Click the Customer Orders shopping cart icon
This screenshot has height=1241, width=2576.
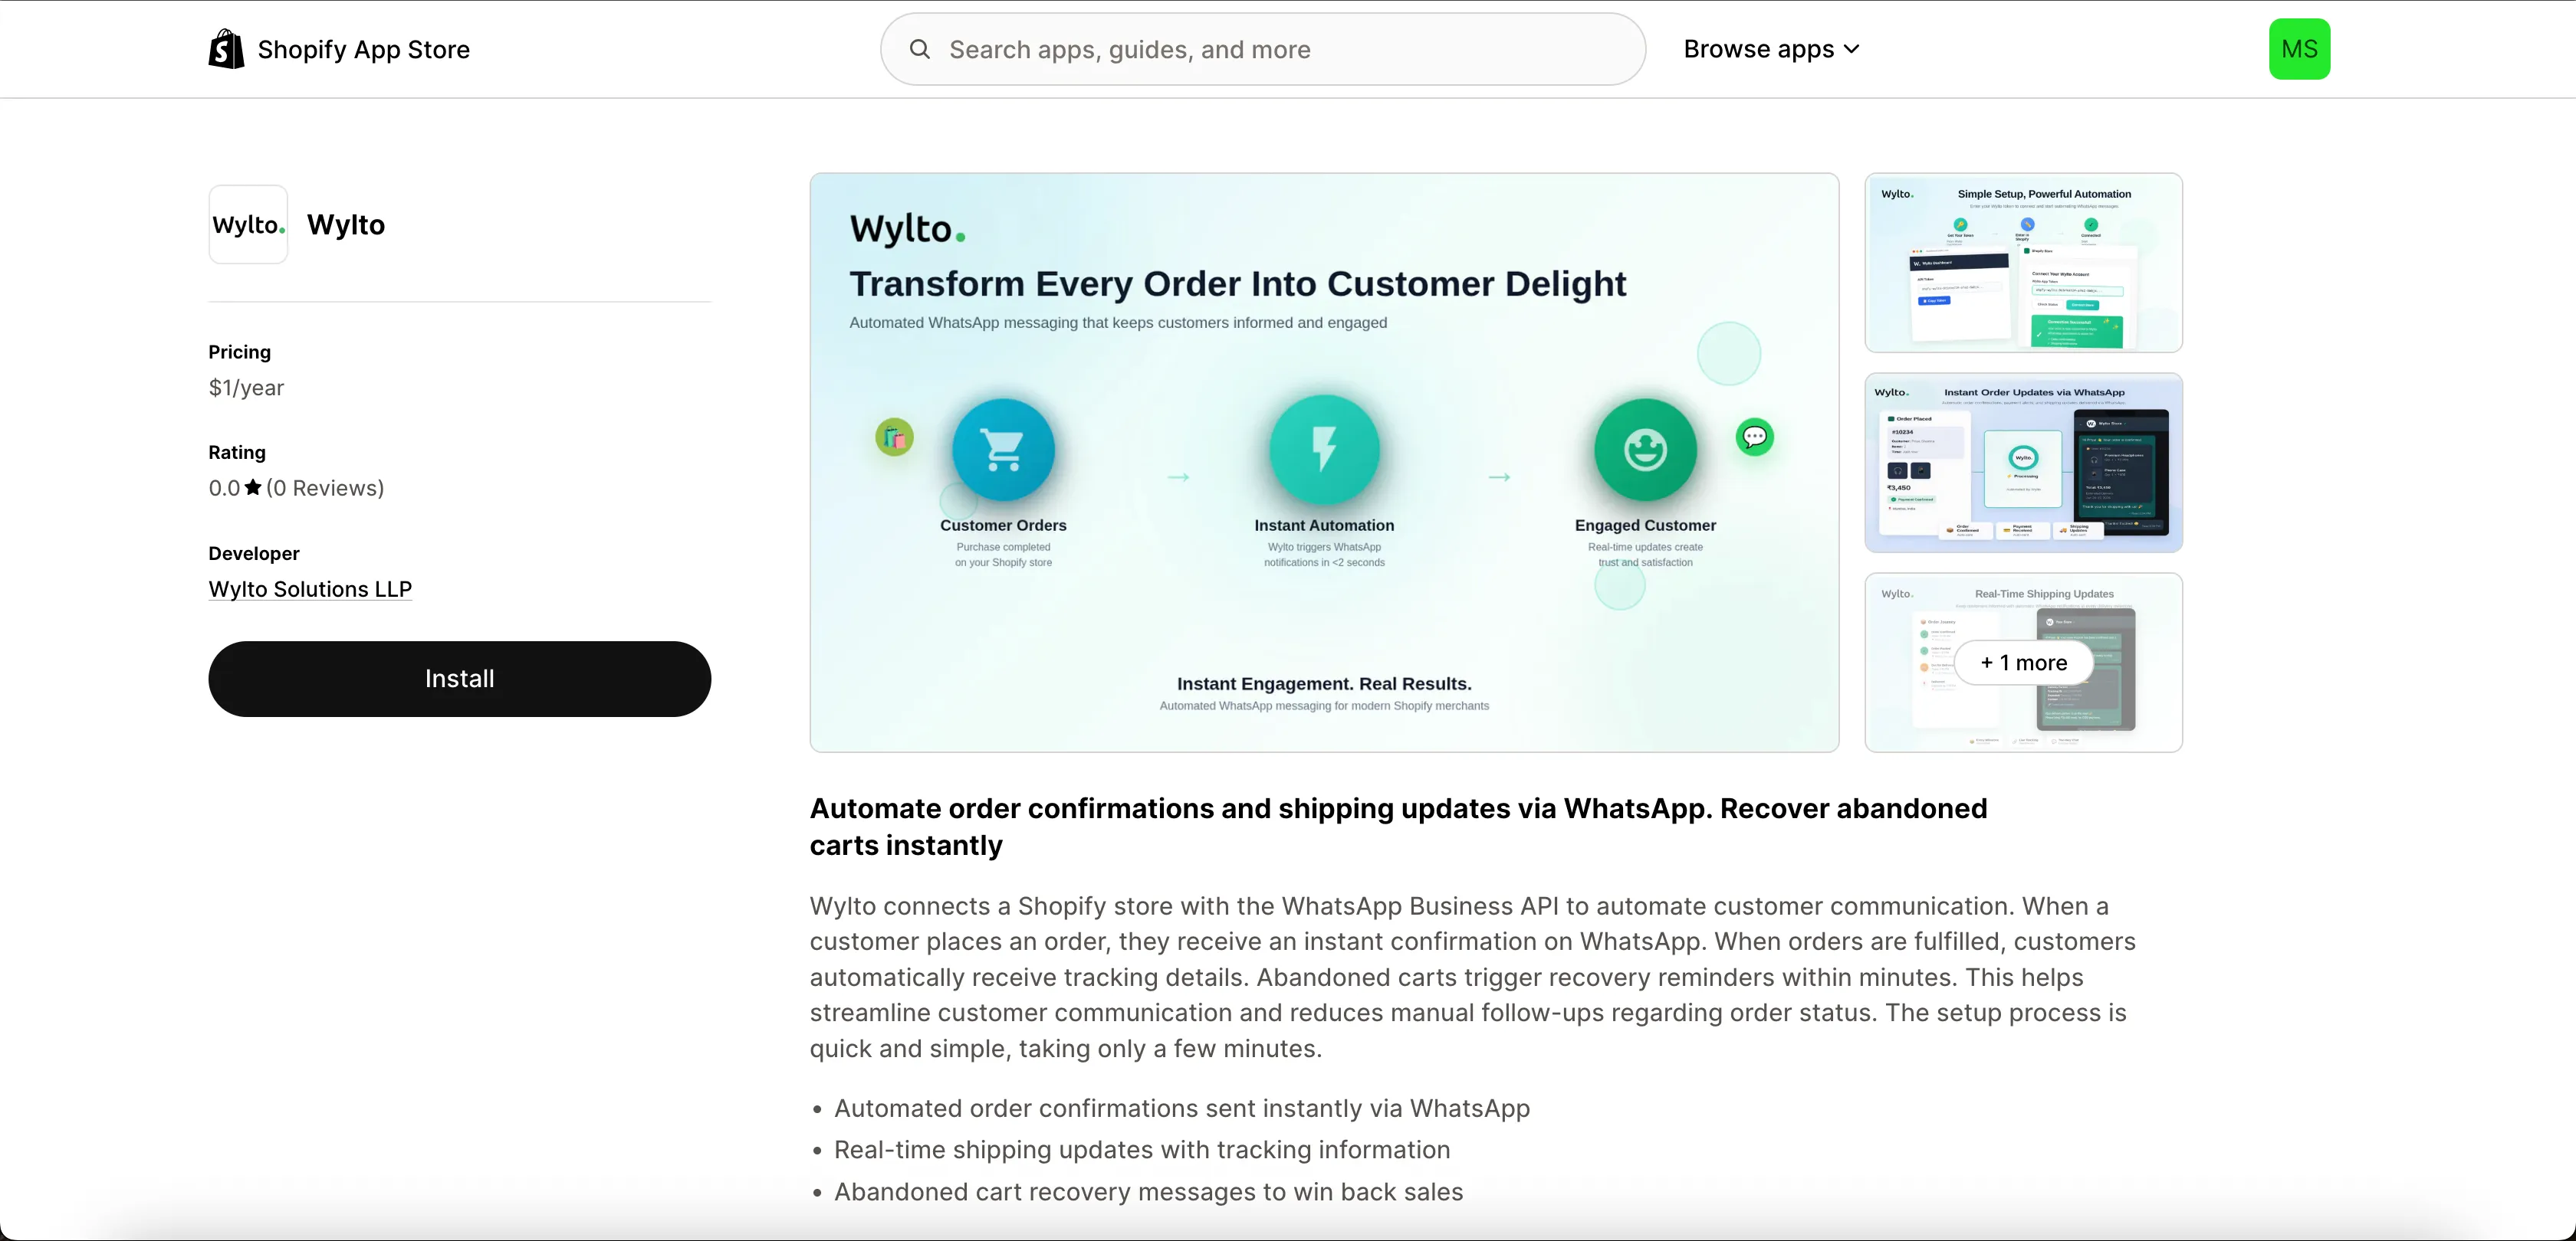coord(1003,450)
